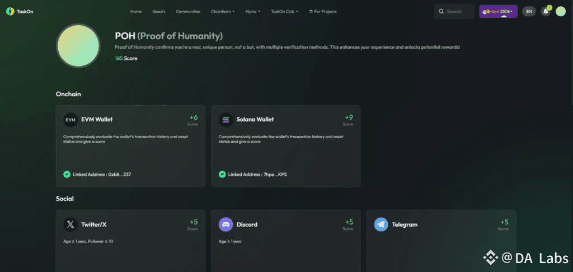The image size is (573, 272).
Task: Open the TaskOn Club dropdown
Action: [284, 11]
